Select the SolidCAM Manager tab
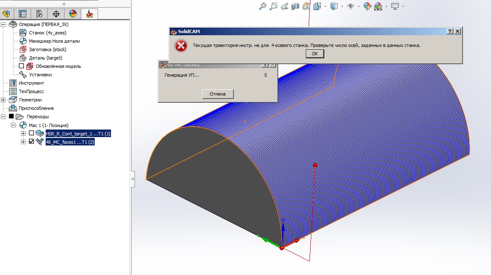The height and width of the screenshot is (275, 491). (x=90, y=14)
